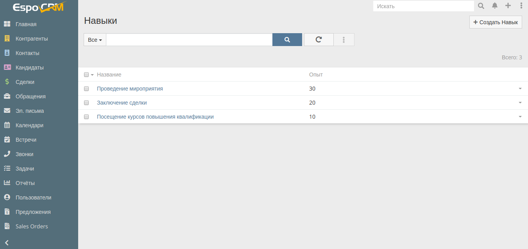This screenshot has height=249, width=528.
Task: Expand row actions for the skill with Опыт 30
Action: point(520,89)
